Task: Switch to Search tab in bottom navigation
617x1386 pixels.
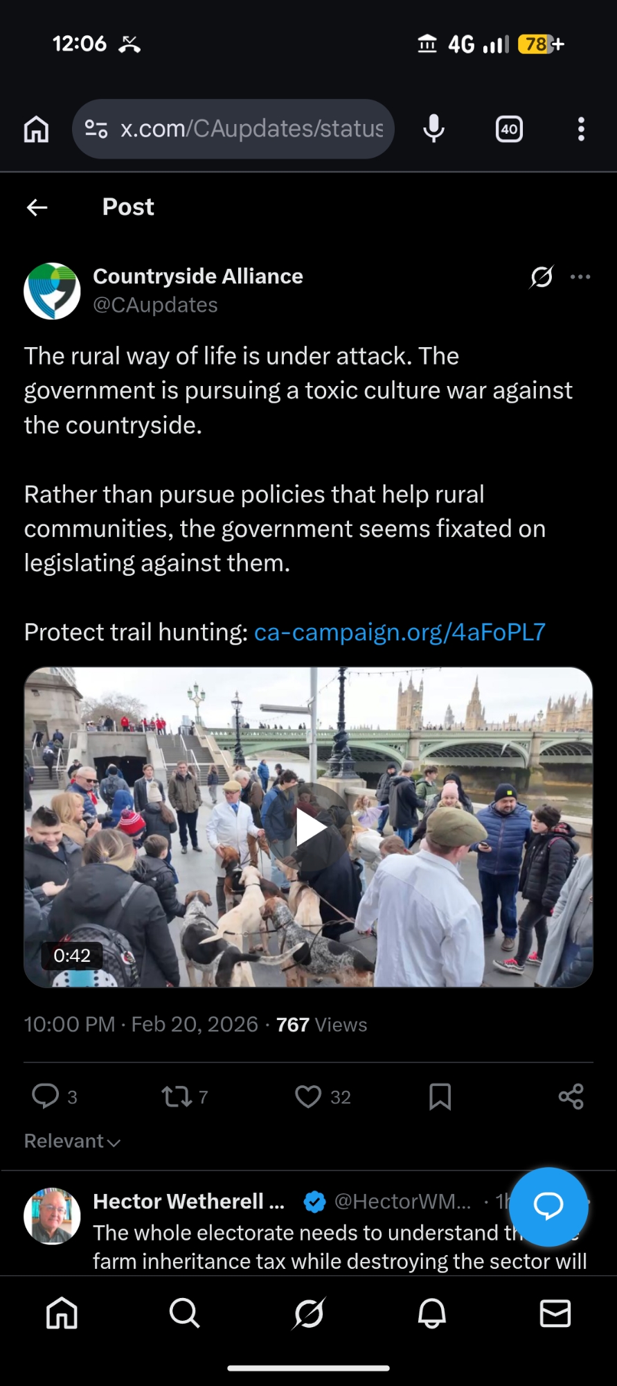Action: coord(184,1313)
